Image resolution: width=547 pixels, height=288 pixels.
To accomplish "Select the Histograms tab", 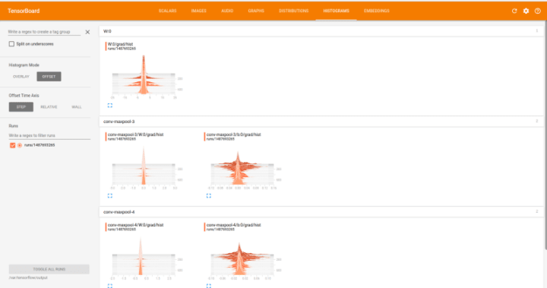I will click(337, 11).
